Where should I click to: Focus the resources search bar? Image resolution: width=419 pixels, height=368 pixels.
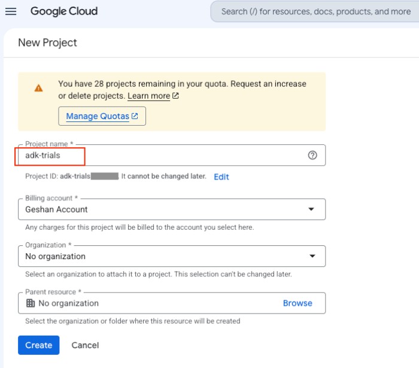315,11
